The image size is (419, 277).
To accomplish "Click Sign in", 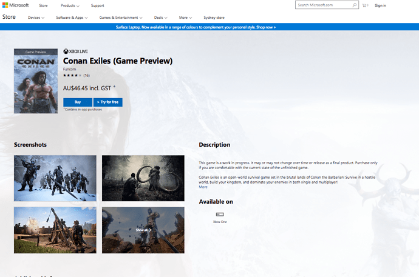I will click(x=380, y=5).
